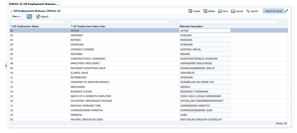Close the {PACS1-4} Uif Employment Statuses tab
Image resolution: width=297 pixels, height=133 pixels.
point(58,5)
